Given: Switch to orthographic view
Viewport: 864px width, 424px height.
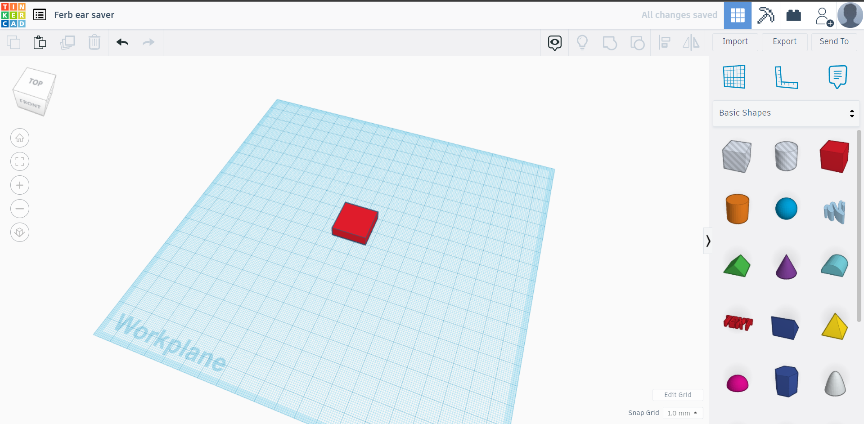Looking at the screenshot, I should (x=19, y=232).
